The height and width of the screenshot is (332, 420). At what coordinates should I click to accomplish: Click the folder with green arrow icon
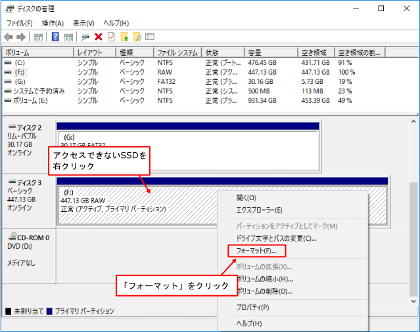124,37
